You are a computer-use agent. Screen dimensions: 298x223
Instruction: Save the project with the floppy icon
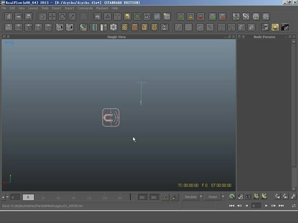pos(28,17)
